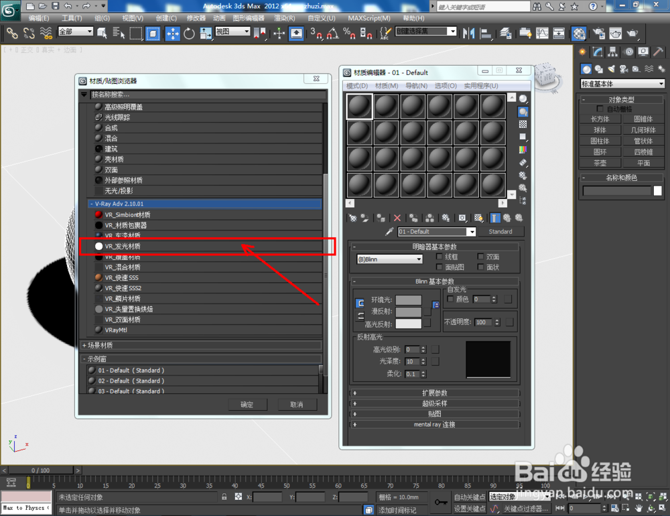Viewport: 670px width, 516px height.
Task: Select the Select and Link tool
Action: [x=12, y=34]
